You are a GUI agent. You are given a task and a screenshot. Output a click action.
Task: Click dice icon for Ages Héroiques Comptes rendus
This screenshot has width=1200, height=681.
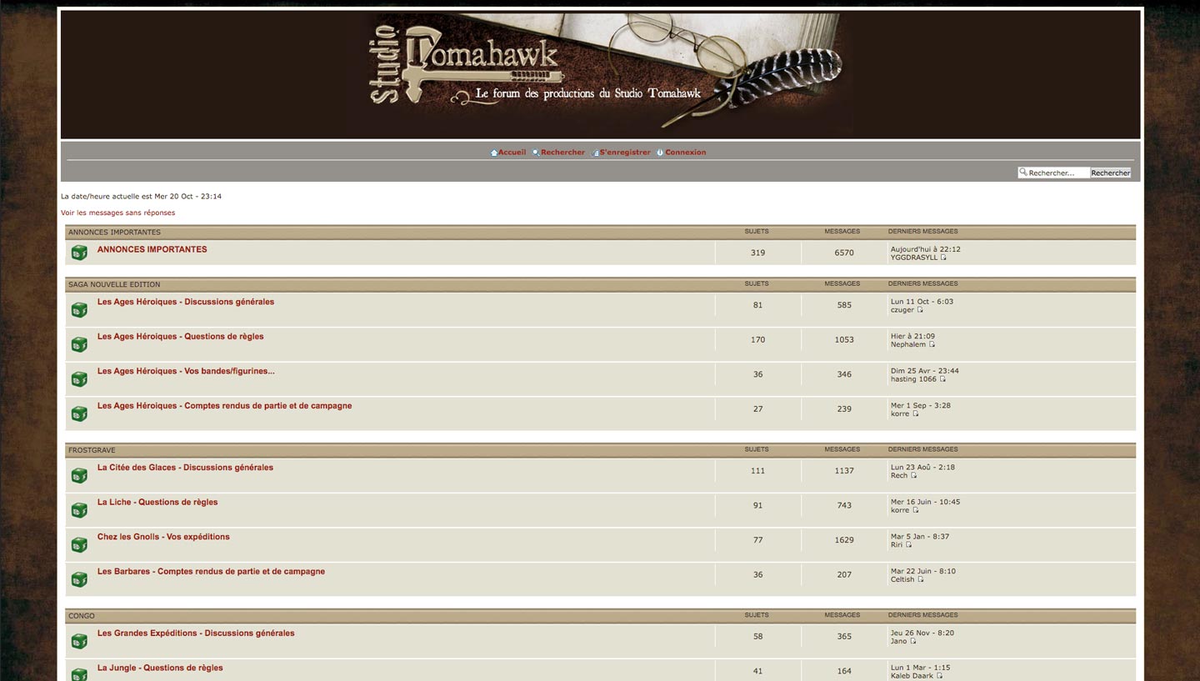pyautogui.click(x=79, y=413)
